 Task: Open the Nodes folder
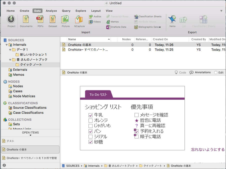tap(16, 86)
